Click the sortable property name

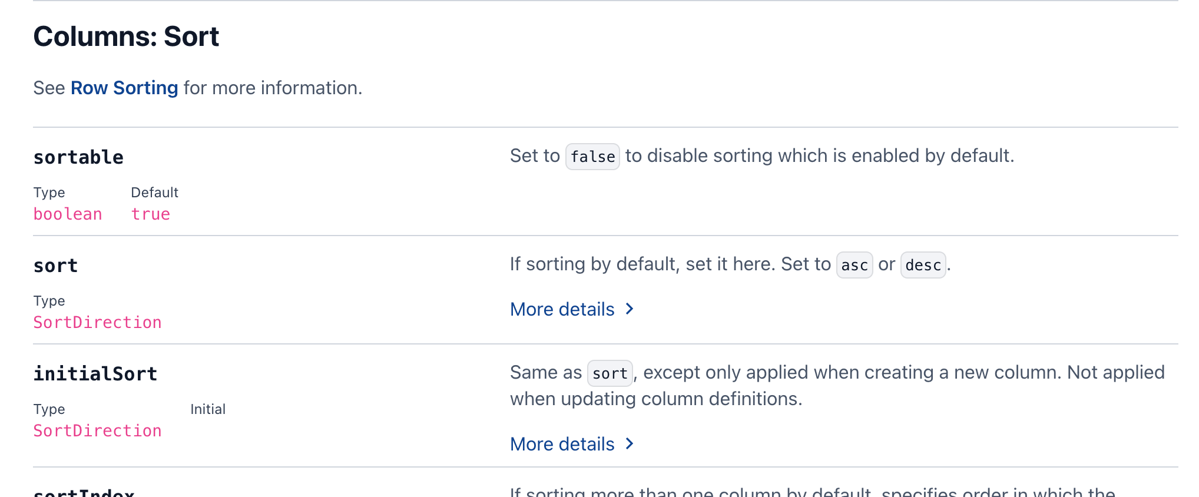pos(78,157)
